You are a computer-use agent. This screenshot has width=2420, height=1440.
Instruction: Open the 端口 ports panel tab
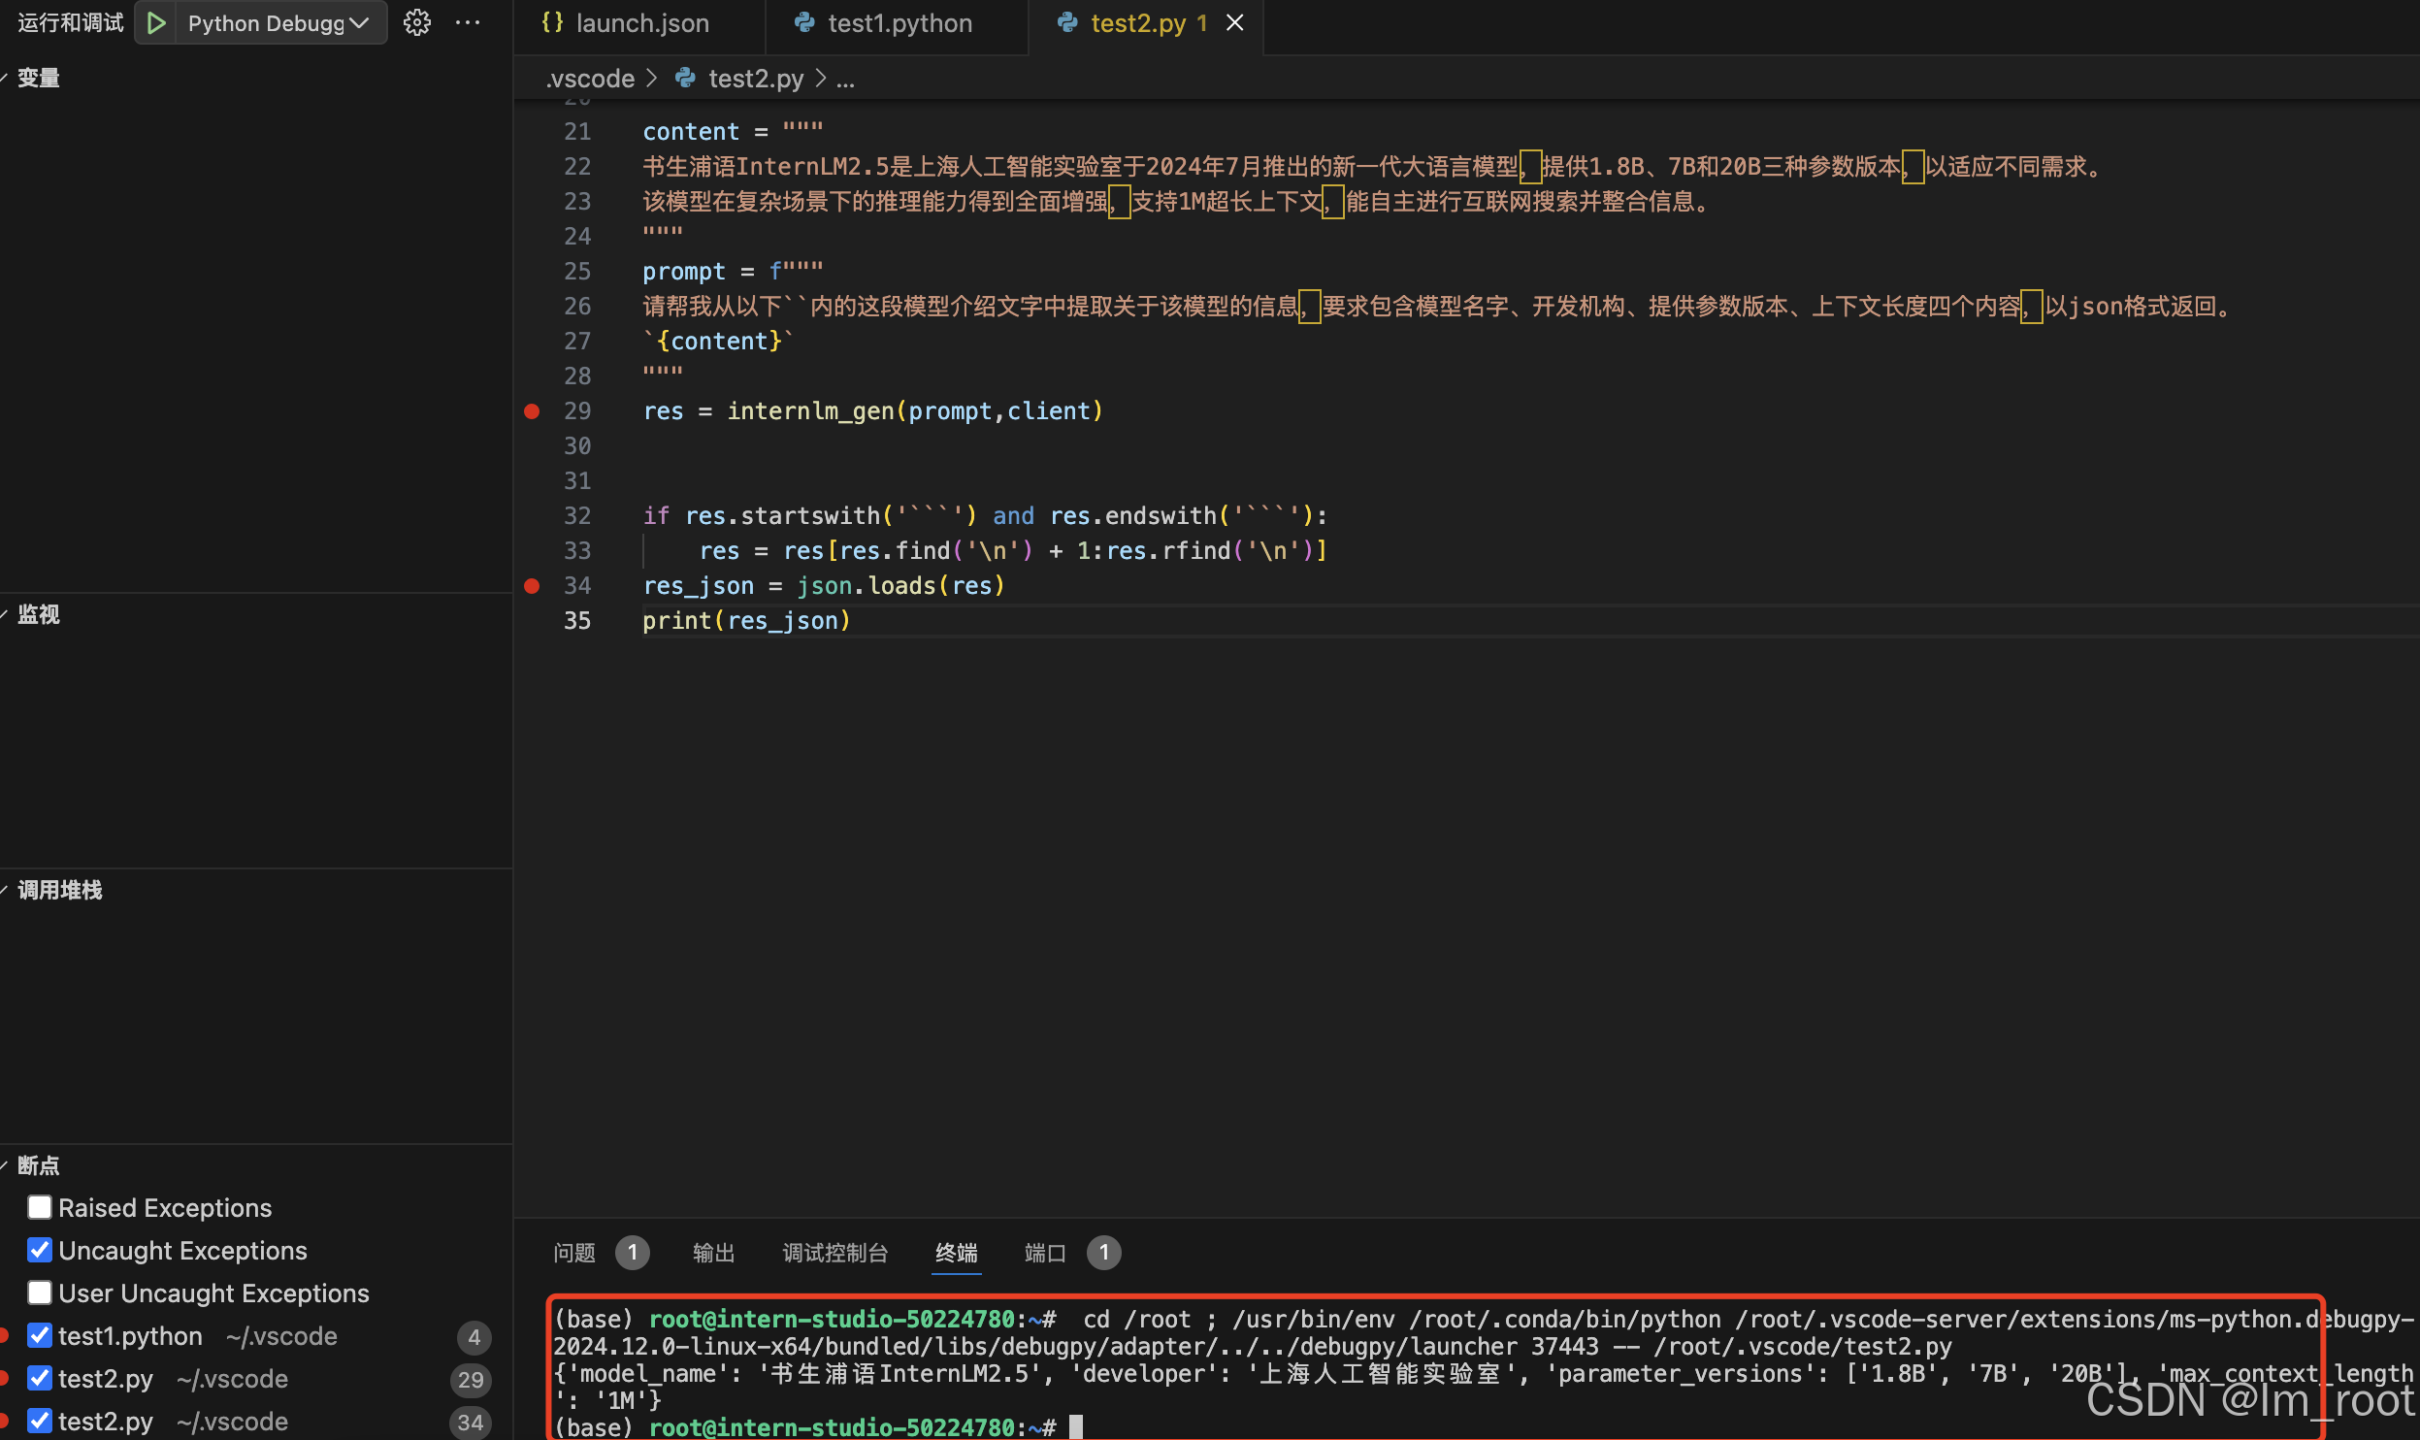click(x=1046, y=1253)
